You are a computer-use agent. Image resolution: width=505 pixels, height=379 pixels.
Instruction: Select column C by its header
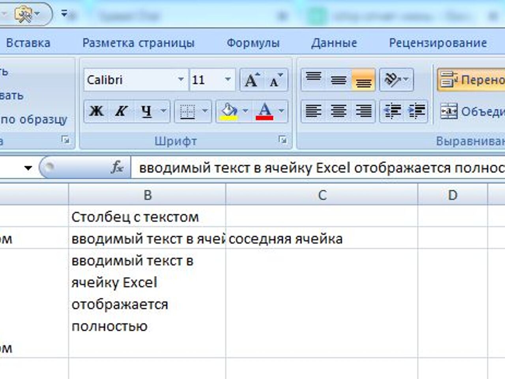pos(323,194)
